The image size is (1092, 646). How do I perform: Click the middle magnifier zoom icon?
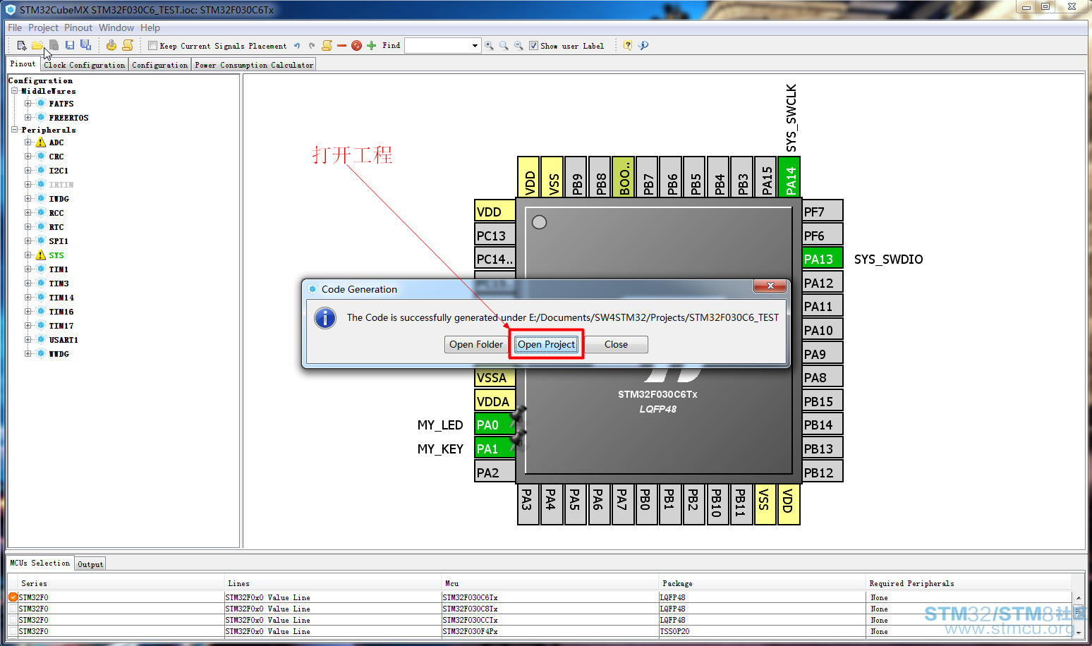pyautogui.click(x=504, y=46)
